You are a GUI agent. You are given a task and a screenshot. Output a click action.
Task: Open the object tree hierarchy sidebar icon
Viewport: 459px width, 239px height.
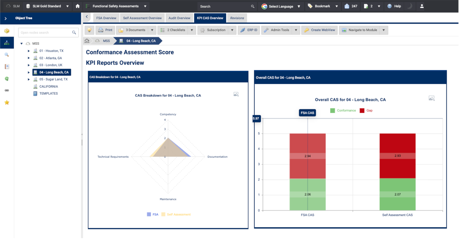click(7, 43)
